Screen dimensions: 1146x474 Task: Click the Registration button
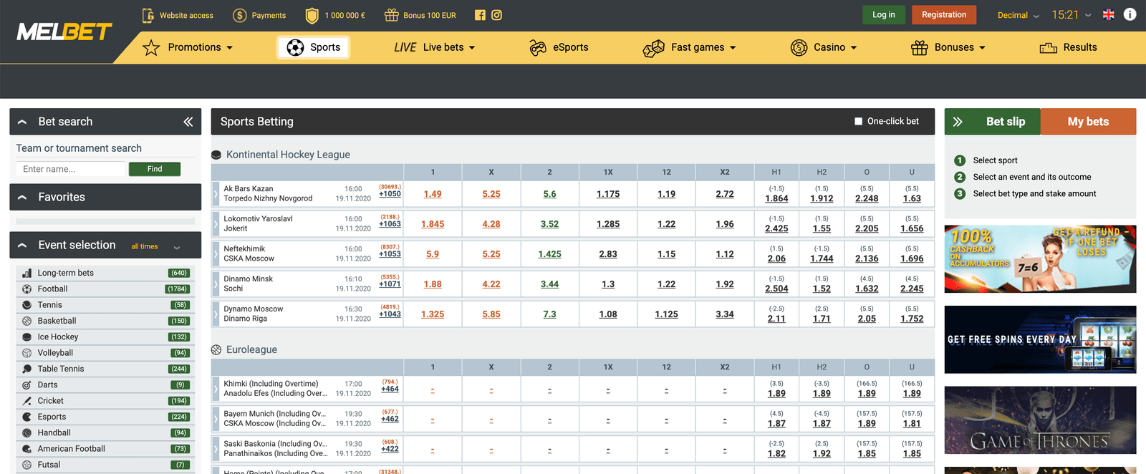[944, 15]
